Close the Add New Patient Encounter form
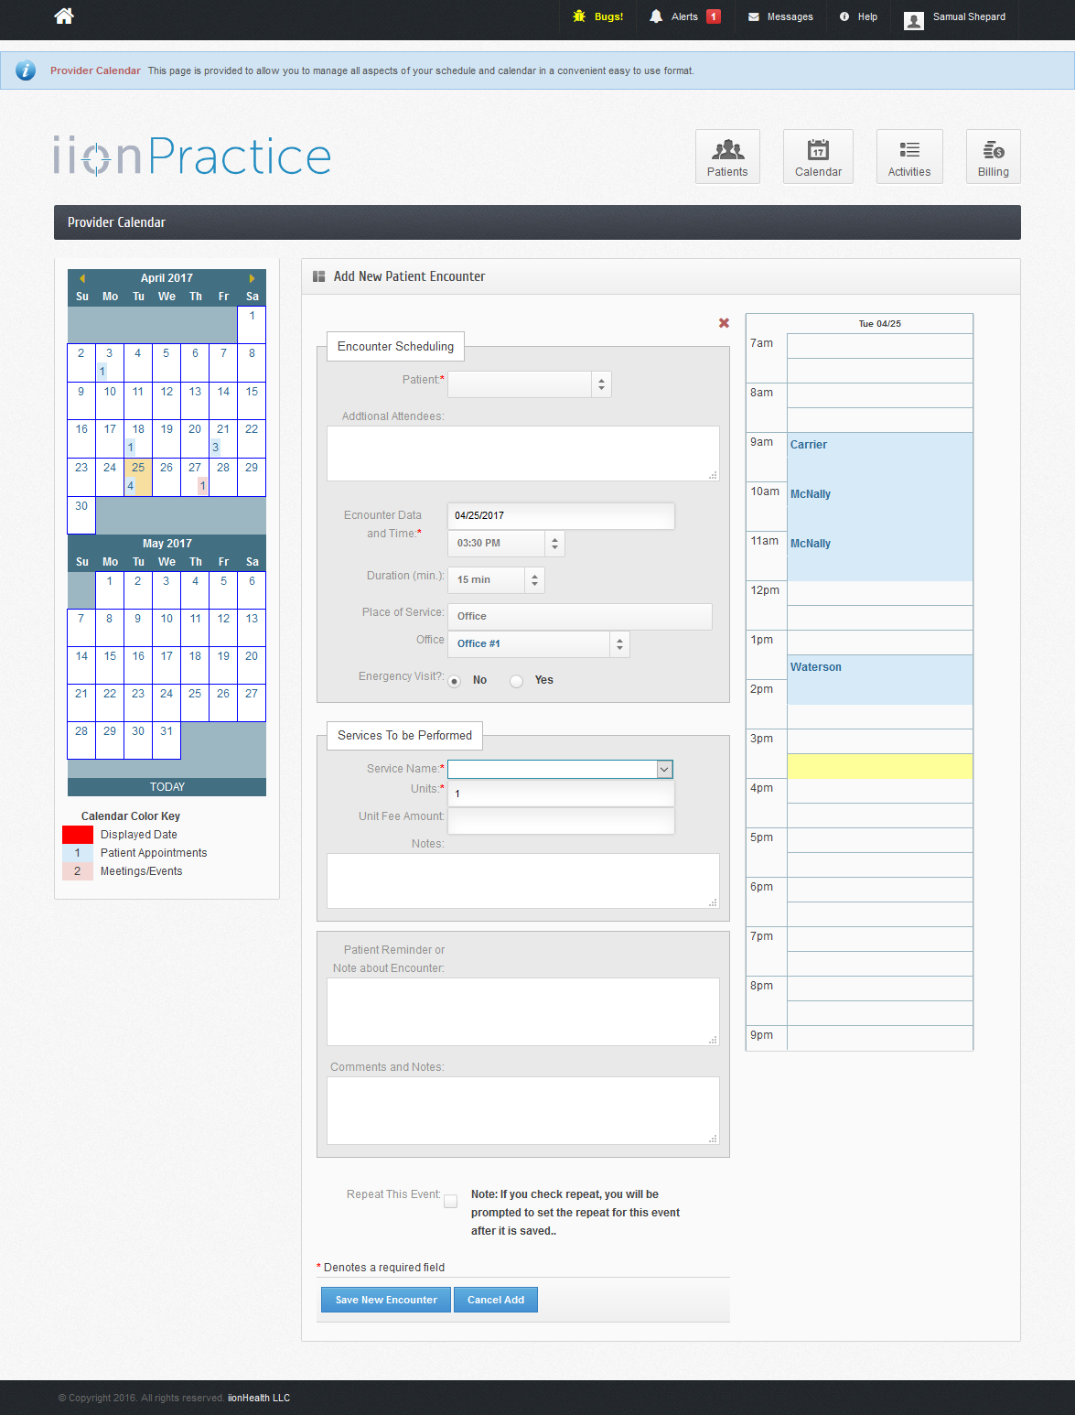 [x=724, y=323]
